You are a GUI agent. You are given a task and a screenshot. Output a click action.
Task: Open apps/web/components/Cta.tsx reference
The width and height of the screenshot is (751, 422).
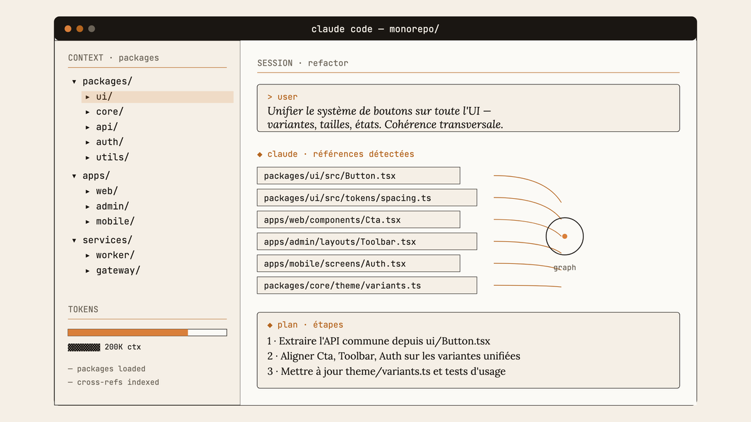[x=359, y=219]
